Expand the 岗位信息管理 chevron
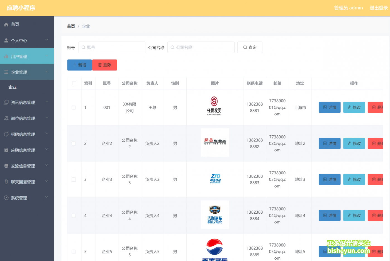390x261 pixels. tap(47, 118)
